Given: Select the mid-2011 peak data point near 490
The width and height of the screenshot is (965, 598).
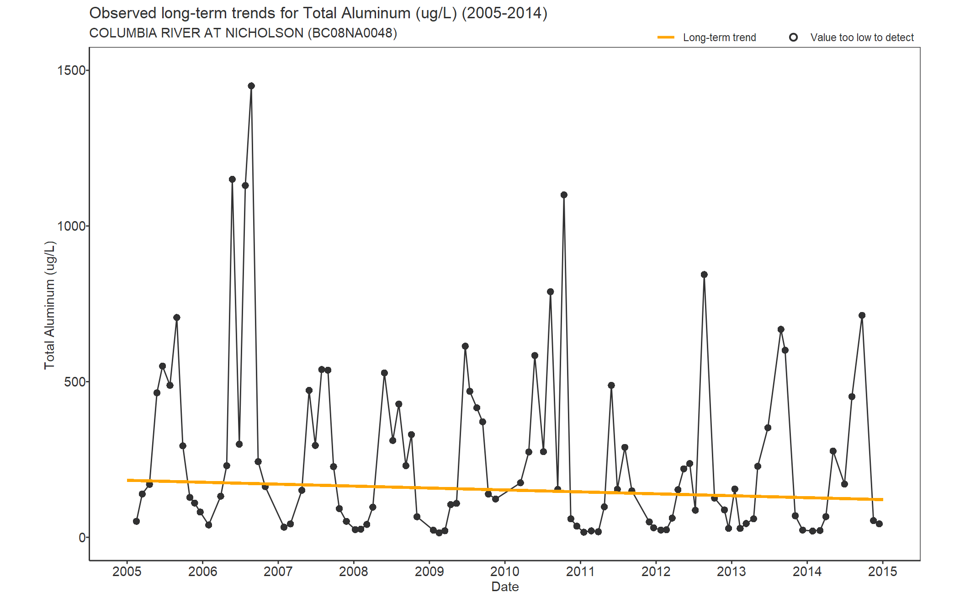Looking at the screenshot, I should (611, 386).
